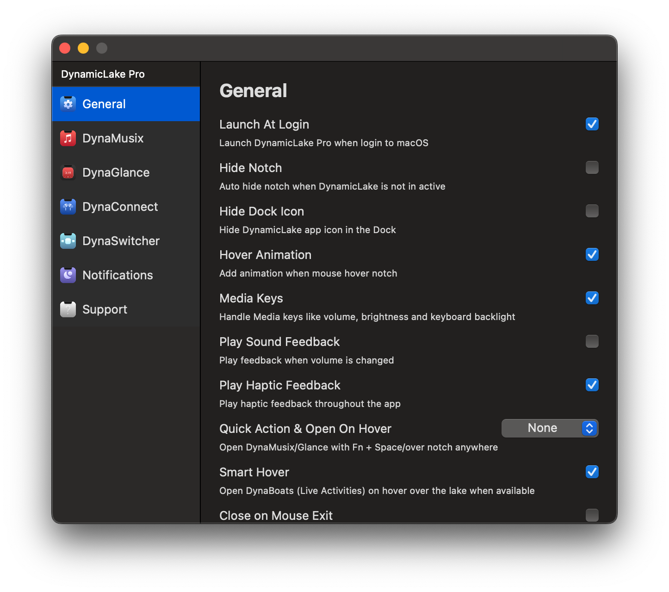Switch to the DynaMusix section label
Viewport: 669px width, 592px height.
coord(113,138)
